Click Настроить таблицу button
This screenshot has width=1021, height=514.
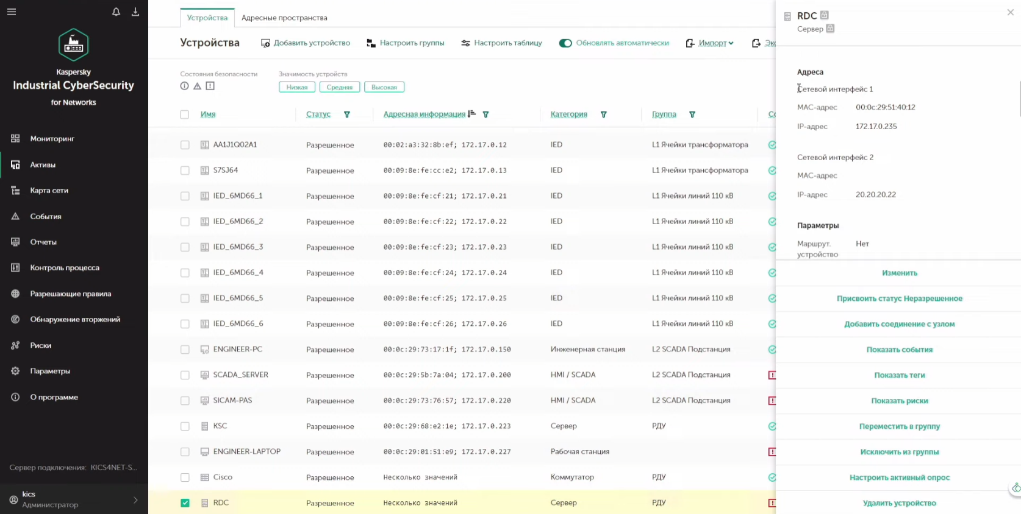pyautogui.click(x=501, y=43)
